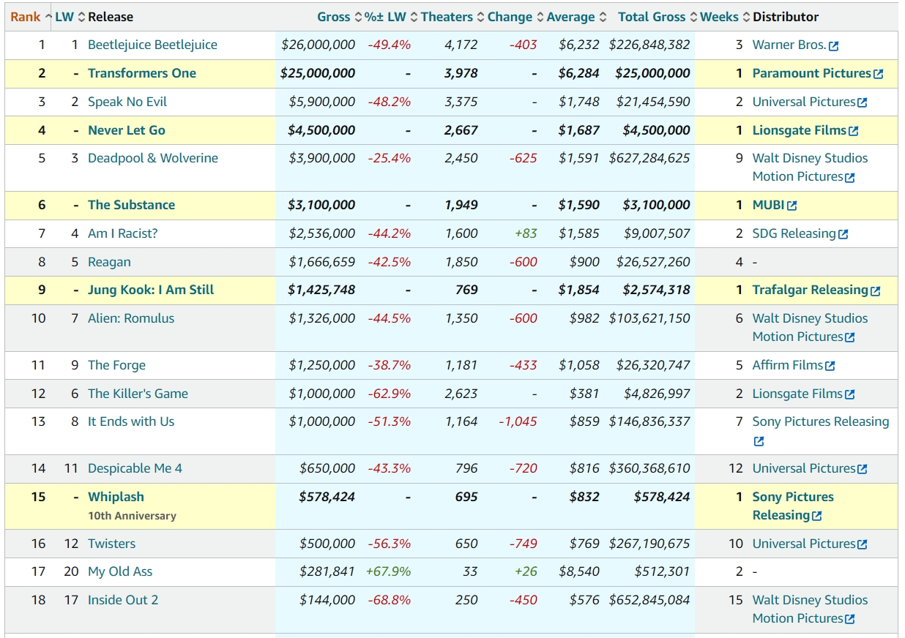Viewport: 905px width, 638px height.
Task: Sort by Distributor column header
Action: (786, 17)
